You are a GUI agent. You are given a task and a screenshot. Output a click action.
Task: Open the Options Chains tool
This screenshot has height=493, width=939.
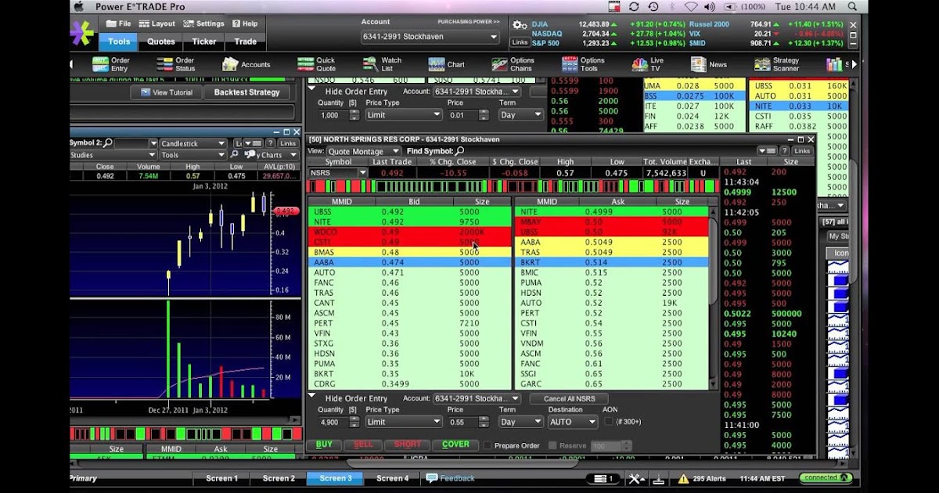click(x=513, y=64)
